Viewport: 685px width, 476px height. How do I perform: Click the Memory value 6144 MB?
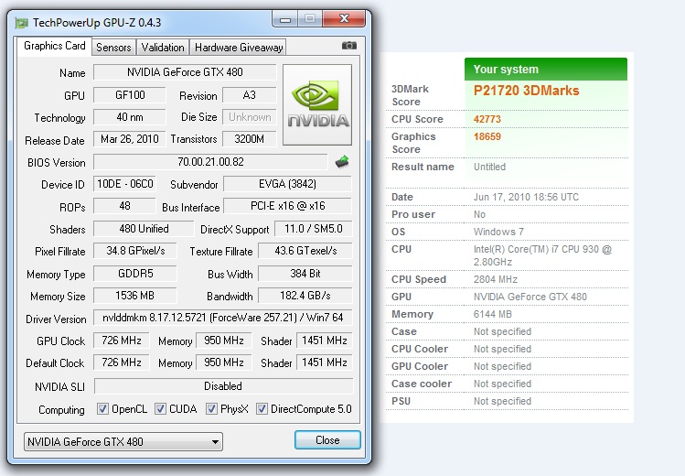click(x=492, y=314)
